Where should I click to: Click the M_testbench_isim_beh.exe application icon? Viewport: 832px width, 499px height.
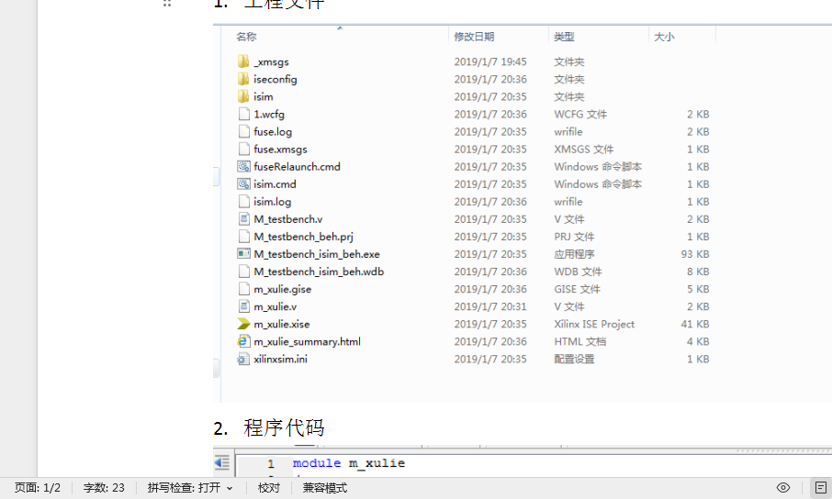tap(243, 254)
